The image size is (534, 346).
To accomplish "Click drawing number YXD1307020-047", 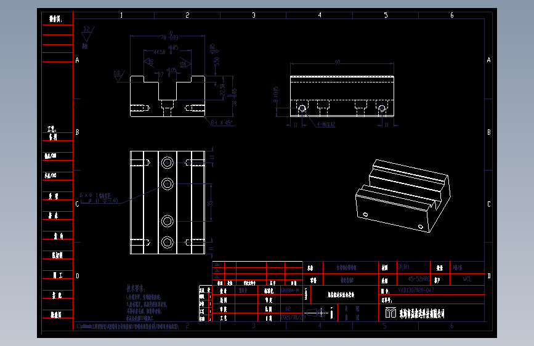I will pyautogui.click(x=416, y=290).
